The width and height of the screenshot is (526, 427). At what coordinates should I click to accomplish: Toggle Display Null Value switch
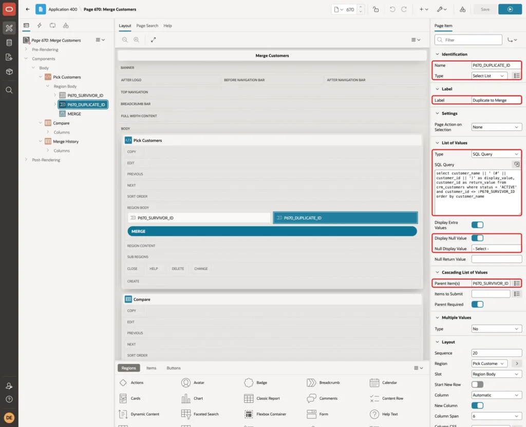tap(477, 238)
